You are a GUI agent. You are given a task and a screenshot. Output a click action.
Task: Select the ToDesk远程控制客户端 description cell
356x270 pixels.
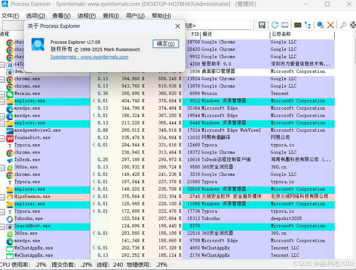tap(226, 160)
